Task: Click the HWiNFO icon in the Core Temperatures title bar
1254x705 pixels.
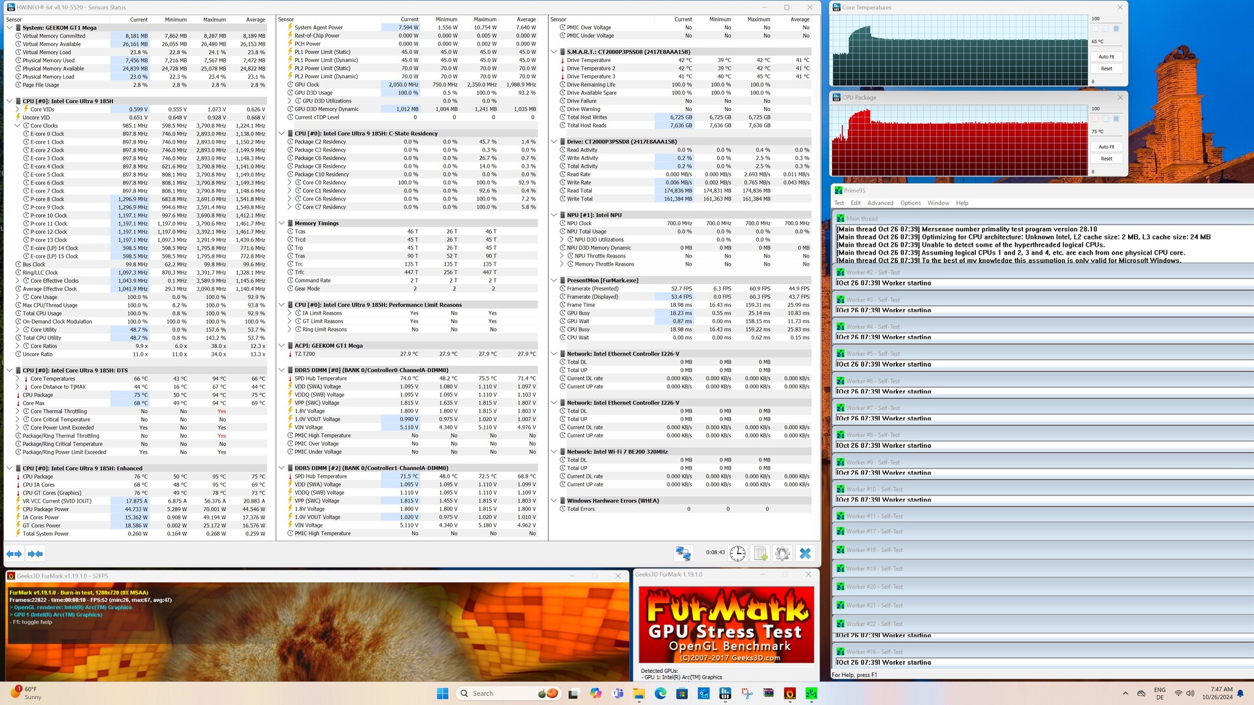Action: [837, 8]
